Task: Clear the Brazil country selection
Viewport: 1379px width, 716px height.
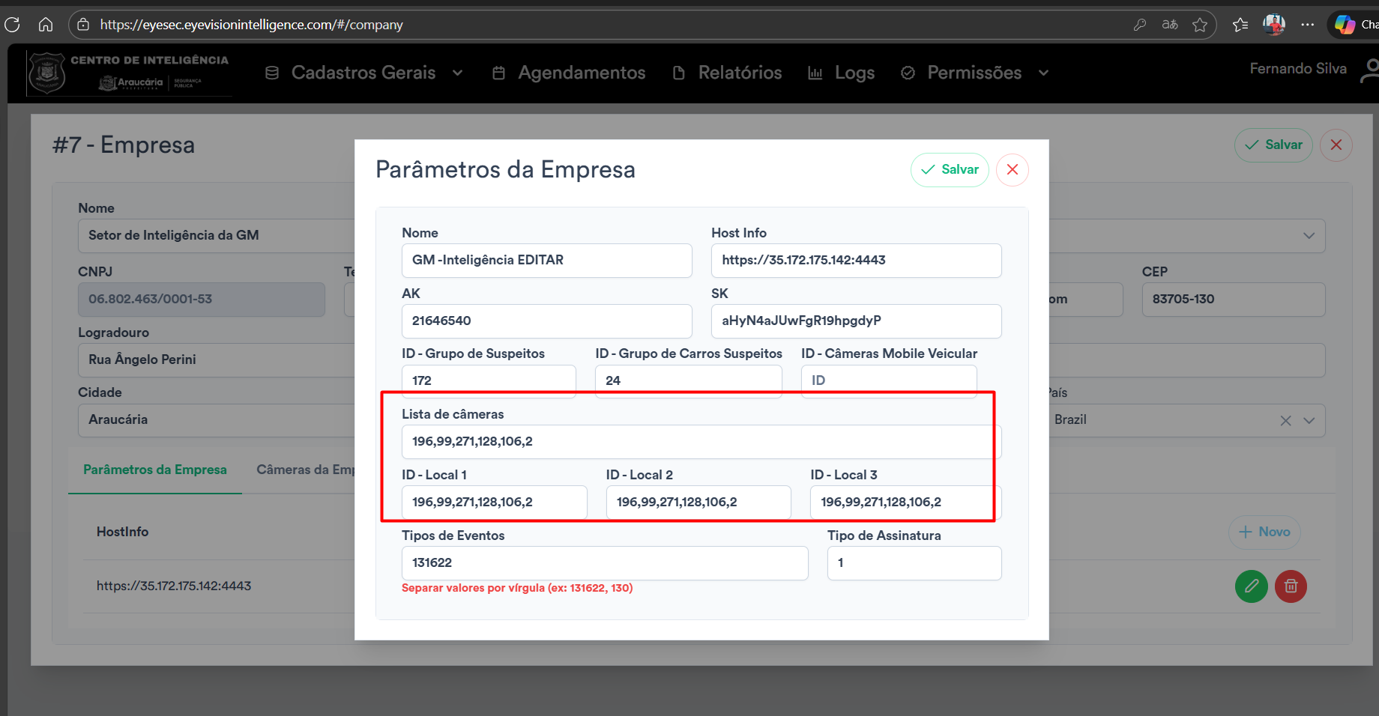Action: pos(1285,421)
